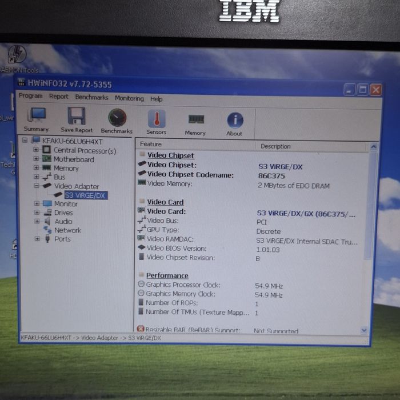Viewport: 400px width, 400px height.
Task: Click the Video Card section heading
Action: coord(165,202)
